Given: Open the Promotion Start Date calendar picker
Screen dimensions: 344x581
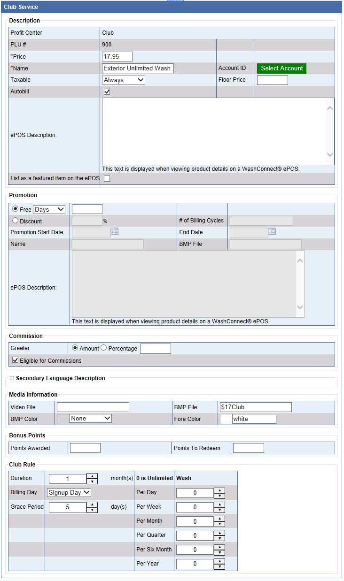Looking at the screenshot, I should pyautogui.click(x=115, y=231).
